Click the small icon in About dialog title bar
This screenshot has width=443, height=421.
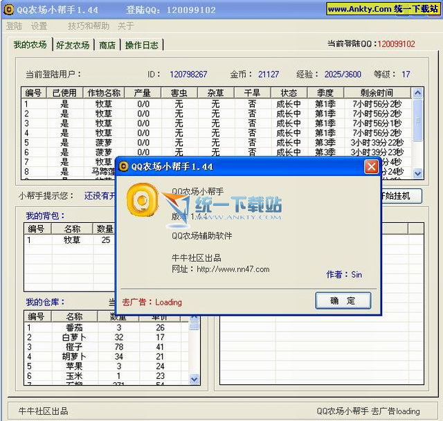[123, 167]
